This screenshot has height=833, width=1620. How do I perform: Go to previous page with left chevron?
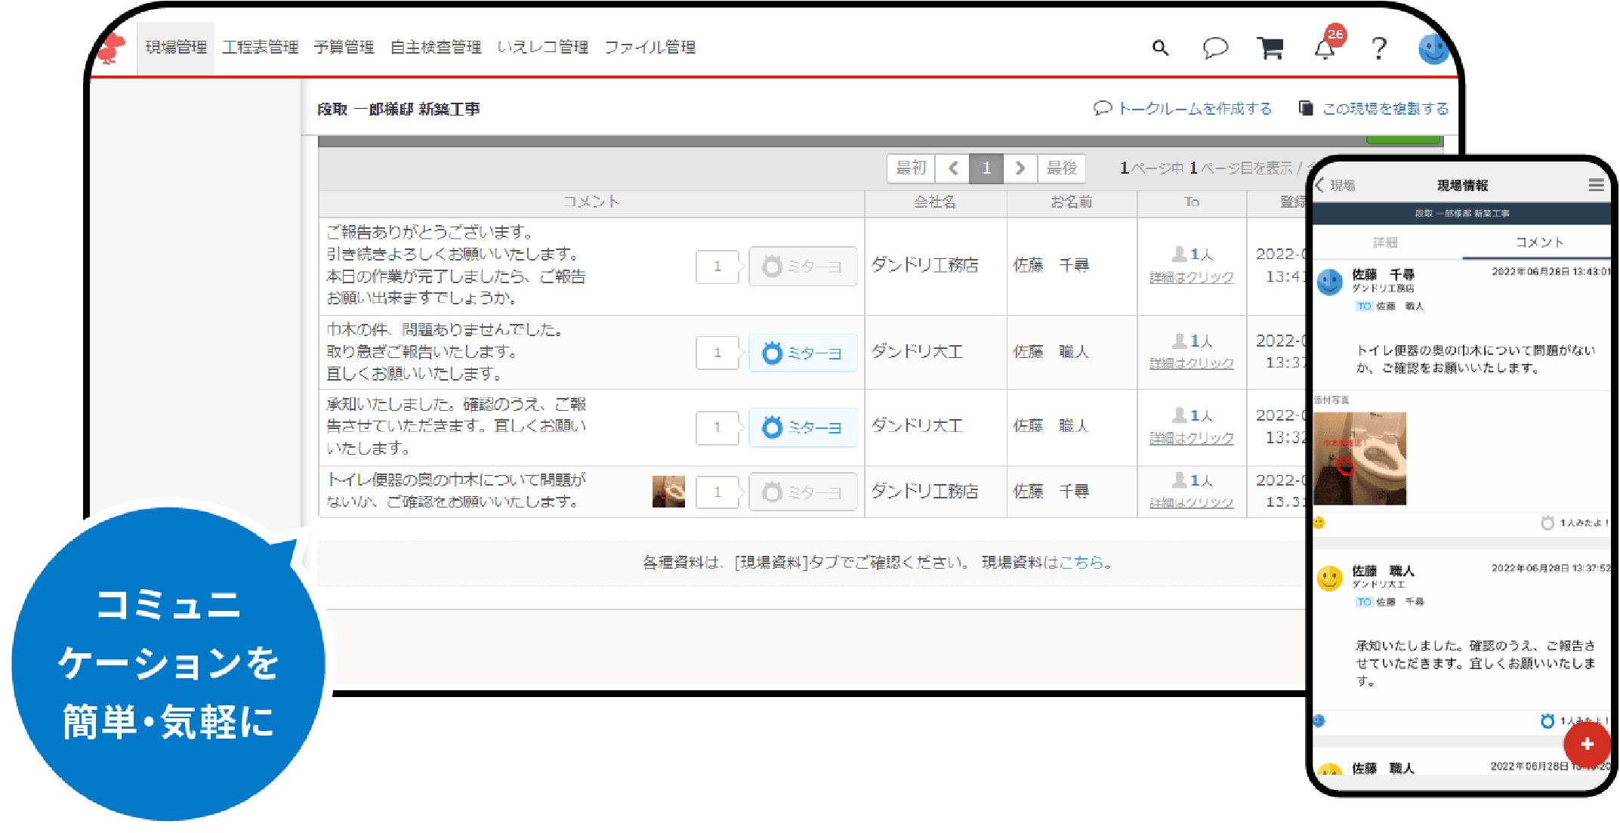tap(953, 168)
